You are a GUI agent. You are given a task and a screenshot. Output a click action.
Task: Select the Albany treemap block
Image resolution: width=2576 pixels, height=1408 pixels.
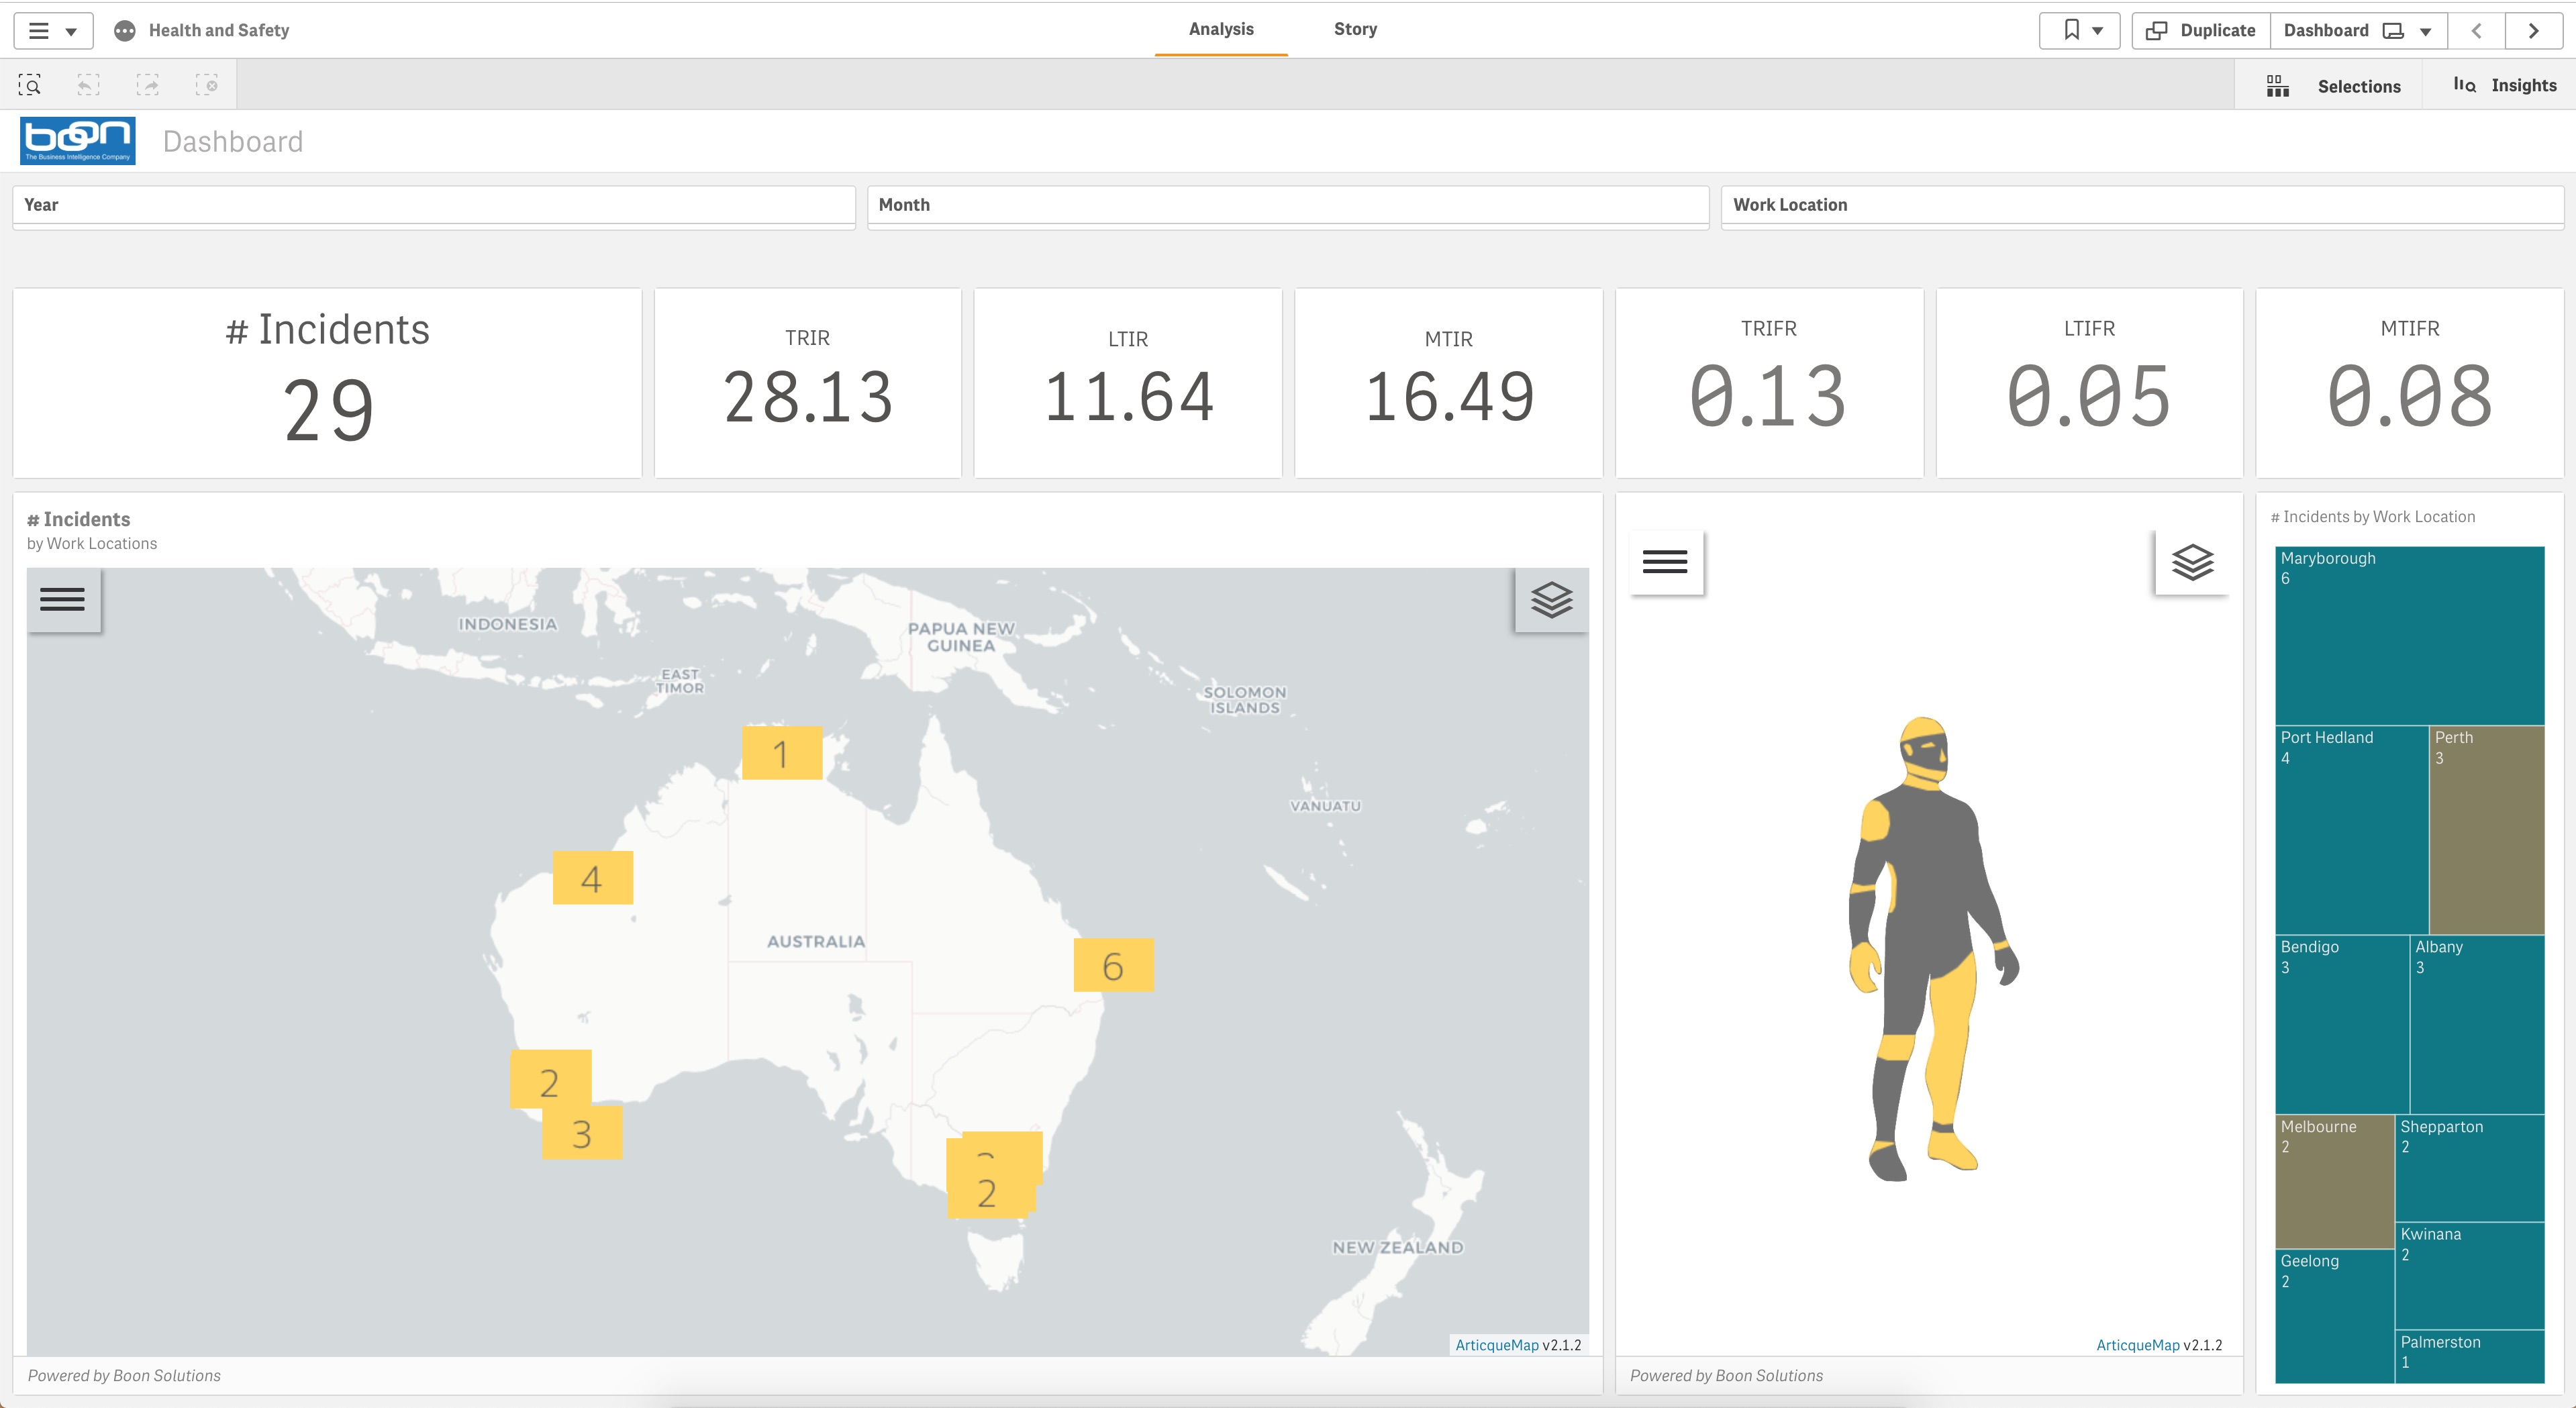pyautogui.click(x=2478, y=1024)
